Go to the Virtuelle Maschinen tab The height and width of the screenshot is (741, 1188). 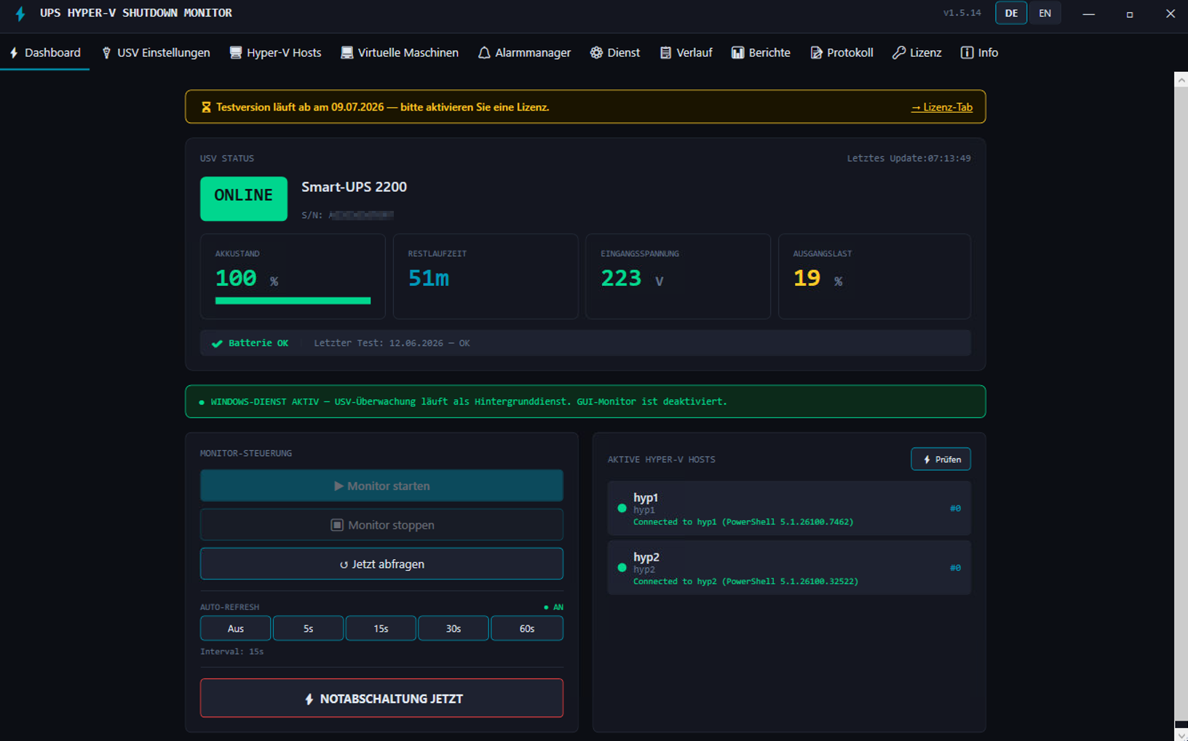pos(400,52)
